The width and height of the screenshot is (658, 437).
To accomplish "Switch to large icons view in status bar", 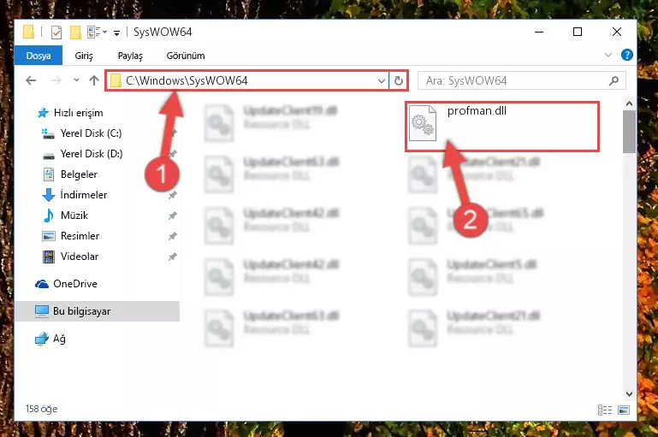I will 624,410.
